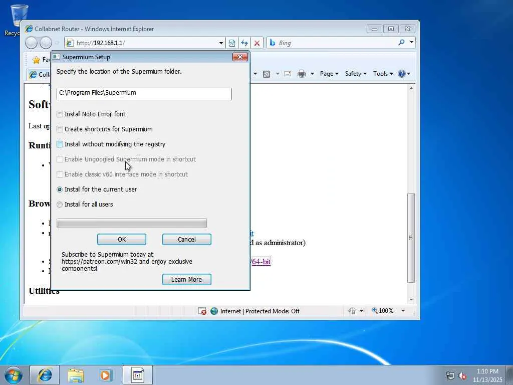Click the red Stop loading icon
The width and height of the screenshot is (513, 385).
257,43
